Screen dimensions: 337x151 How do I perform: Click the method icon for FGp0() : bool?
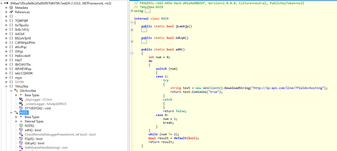21,139
